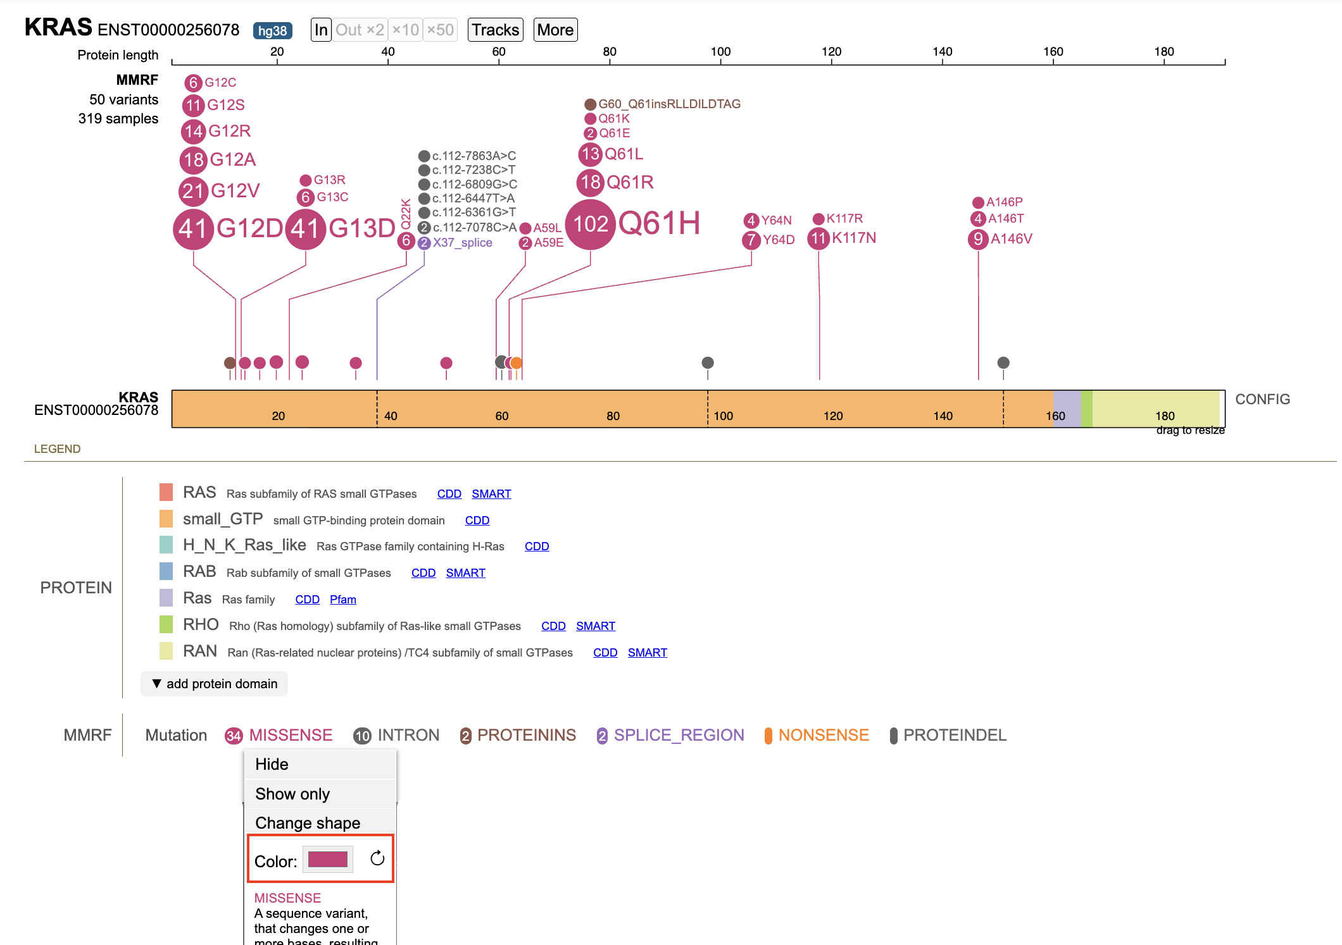Toggle the INTRON mutation class in legend
Image resolution: width=1342 pixels, height=945 pixels.
coord(396,735)
